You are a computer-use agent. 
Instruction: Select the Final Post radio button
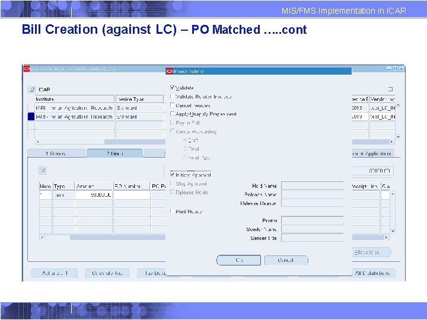tap(185, 157)
